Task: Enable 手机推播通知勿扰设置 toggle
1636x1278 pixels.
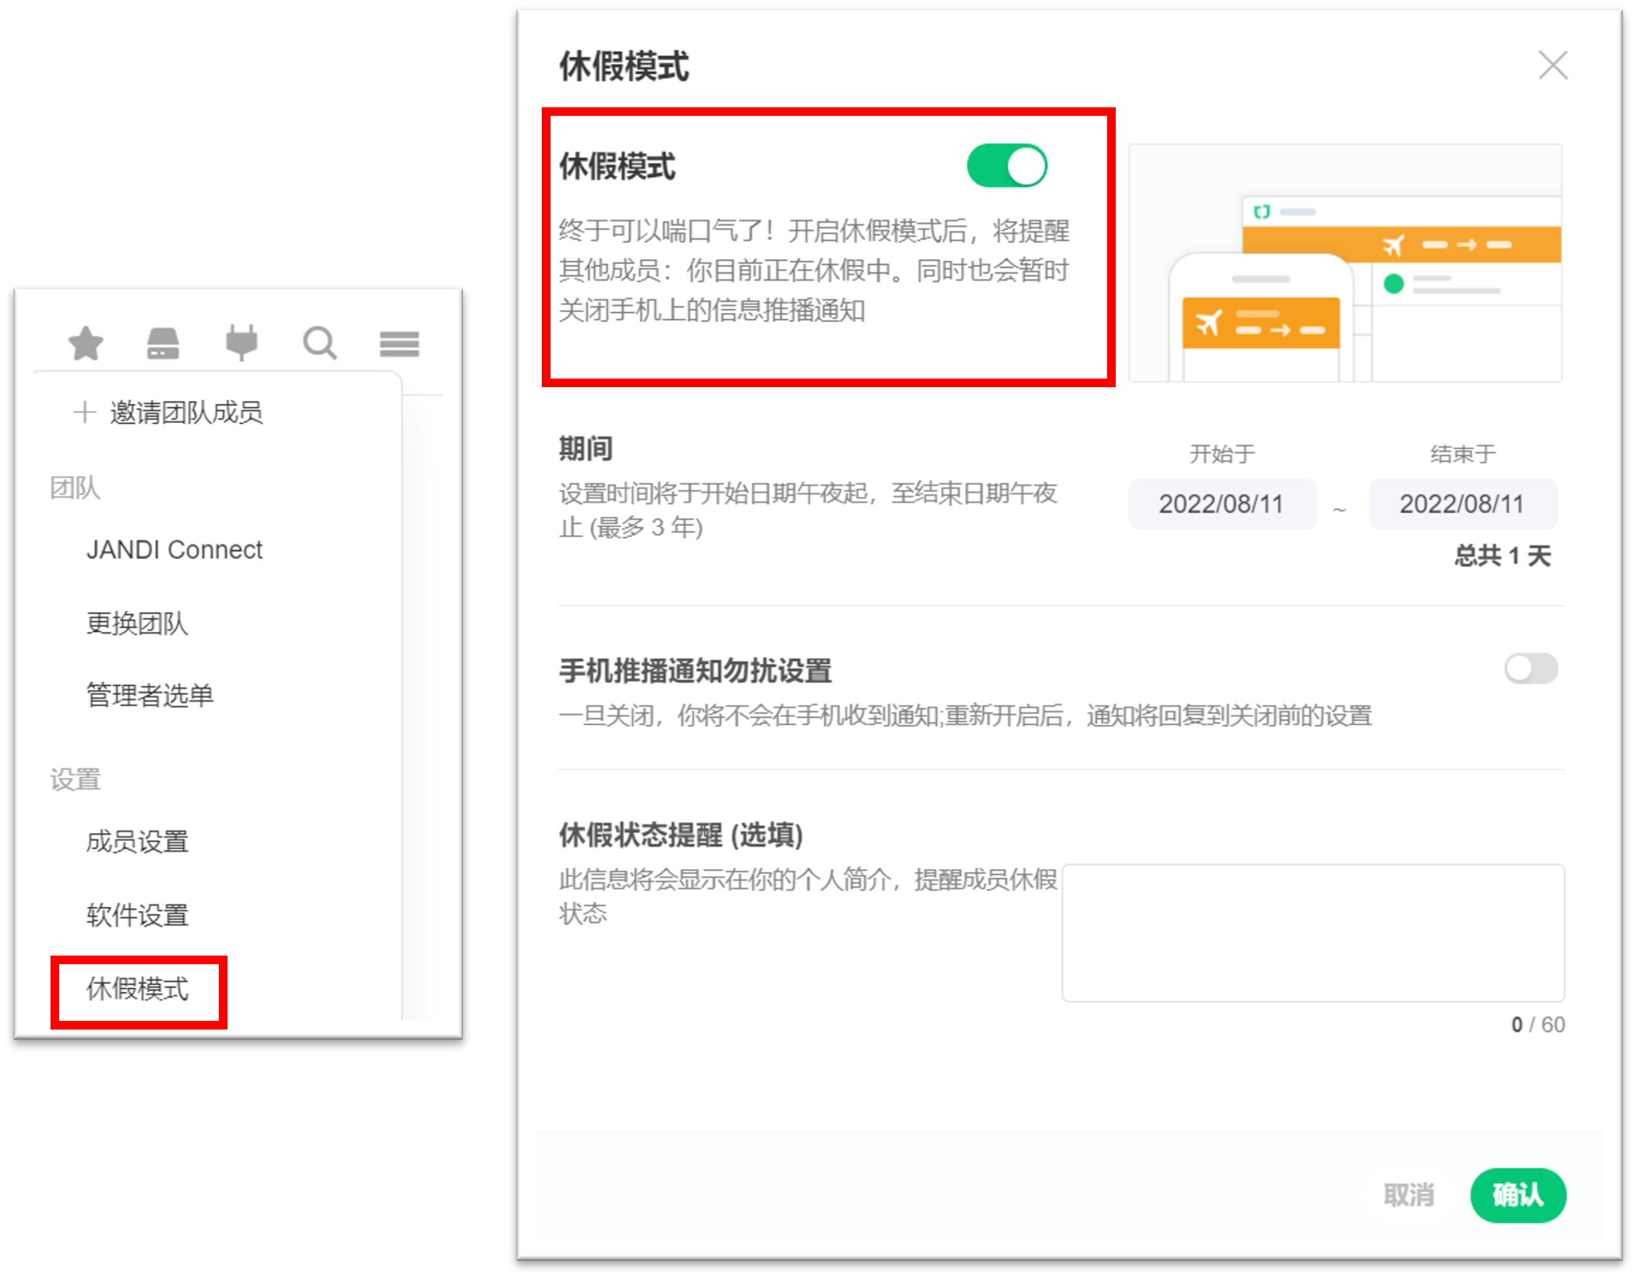Action: (x=1531, y=668)
